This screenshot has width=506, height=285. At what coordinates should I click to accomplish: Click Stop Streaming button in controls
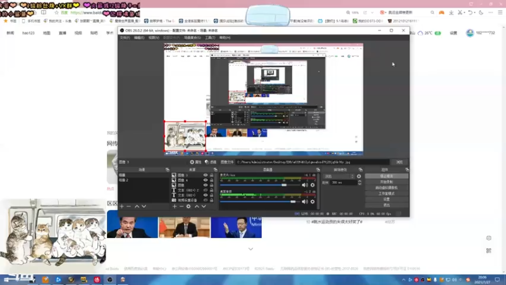click(x=386, y=176)
